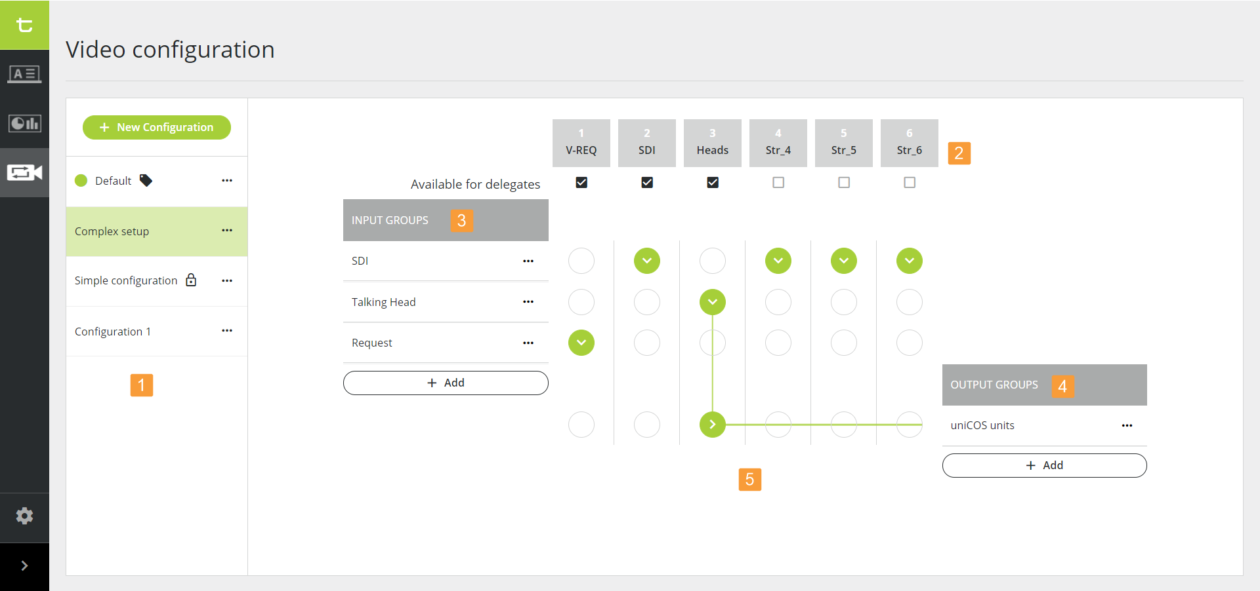Add a new input group
Viewport: 1260px width, 591px height.
pos(446,383)
